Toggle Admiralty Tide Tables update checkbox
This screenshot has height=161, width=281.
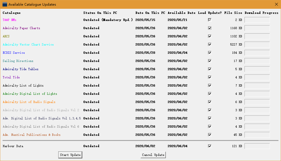pyautogui.click(x=210, y=69)
